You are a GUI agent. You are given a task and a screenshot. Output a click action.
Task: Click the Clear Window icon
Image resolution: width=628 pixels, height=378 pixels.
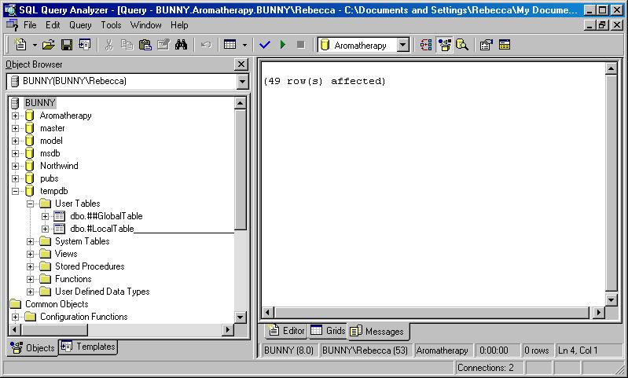163,45
